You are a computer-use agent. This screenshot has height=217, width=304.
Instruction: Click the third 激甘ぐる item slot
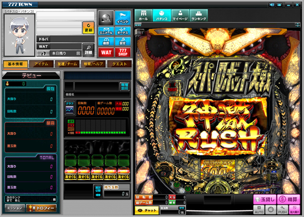(97, 167)
